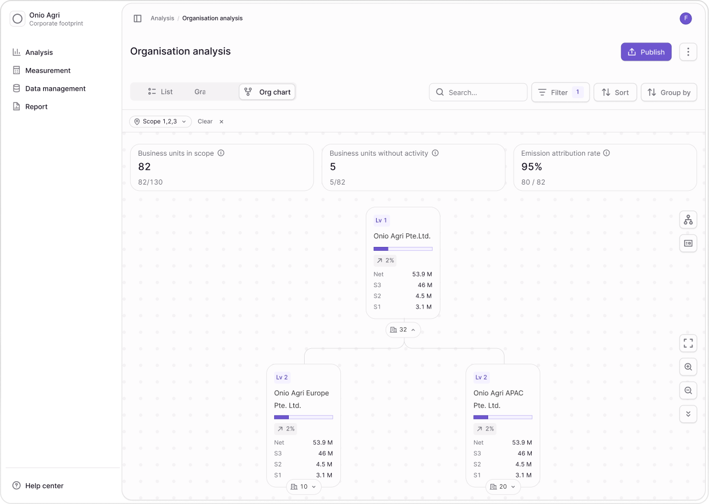The height and width of the screenshot is (504, 709).
Task: Expand the 10 units under Onio Agri Europe
Action: (304, 486)
